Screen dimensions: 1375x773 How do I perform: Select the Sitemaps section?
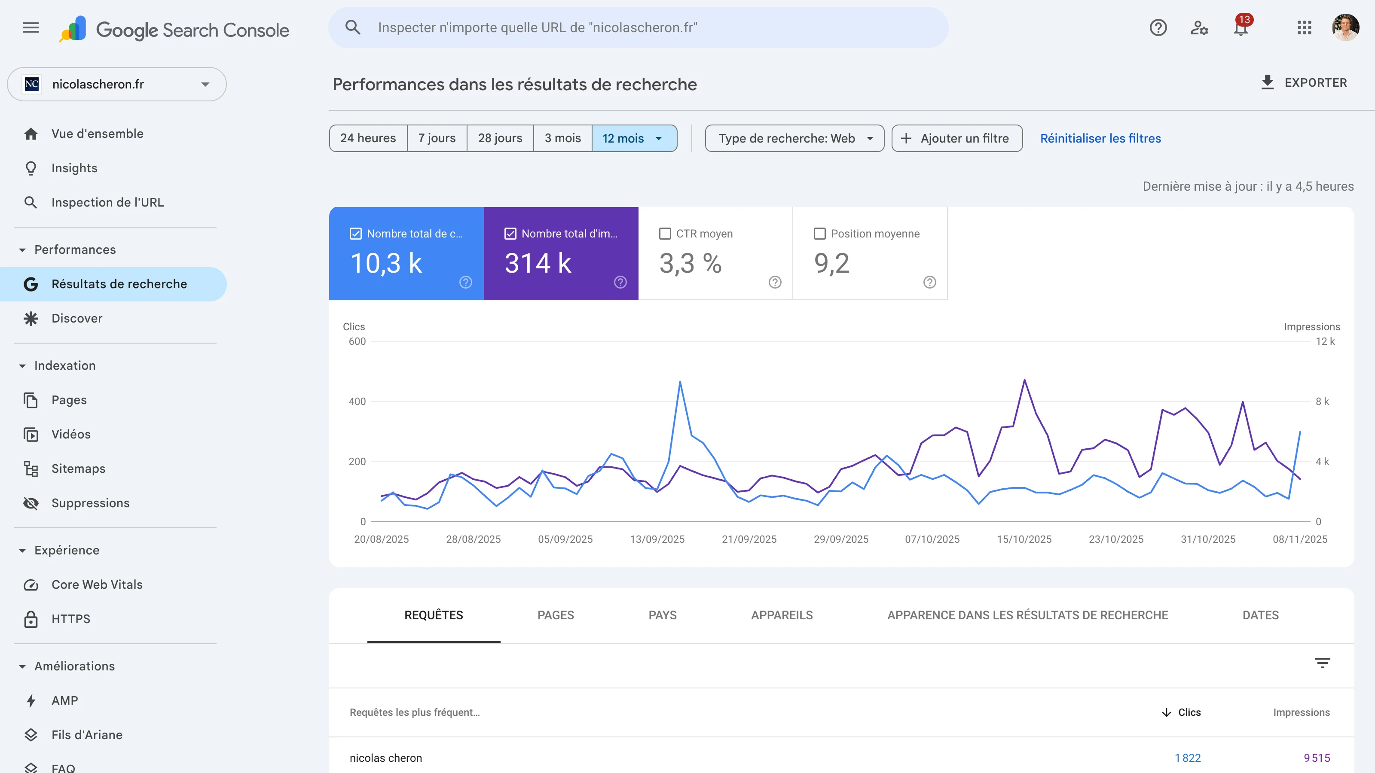click(x=78, y=469)
